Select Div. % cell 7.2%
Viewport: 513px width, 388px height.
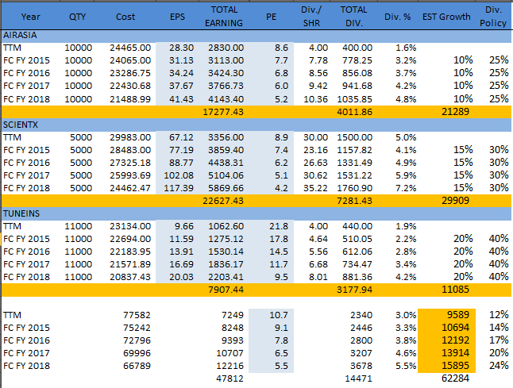[x=406, y=188]
